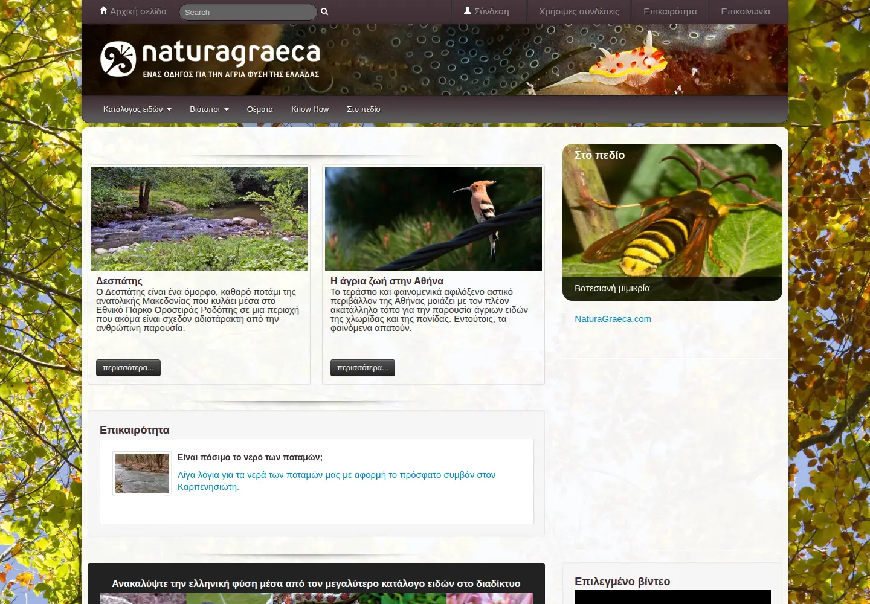
Task: Click the Επιλεγμένο βίντεο heading
Action: (x=622, y=582)
